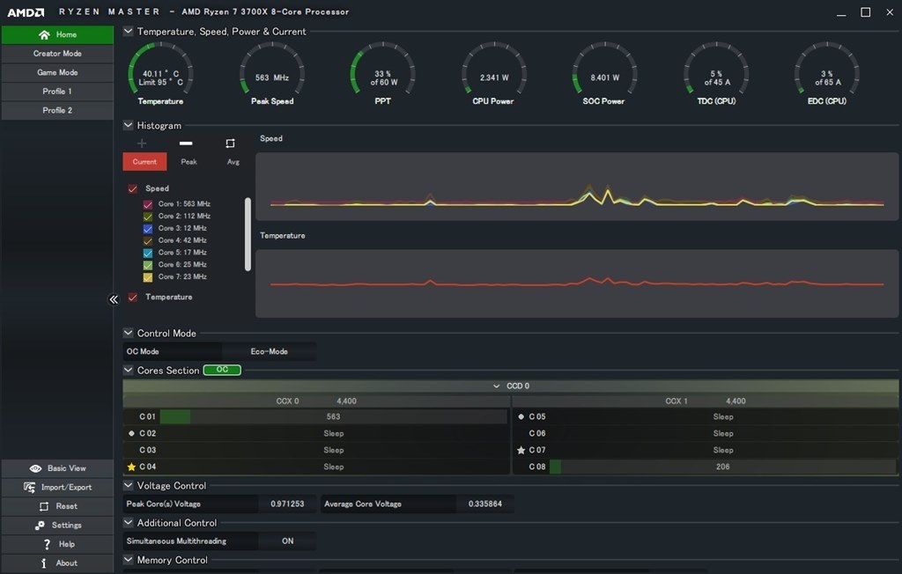This screenshot has width=902, height=574.
Task: Toggle Core 4 speed checkbox
Action: (x=148, y=240)
